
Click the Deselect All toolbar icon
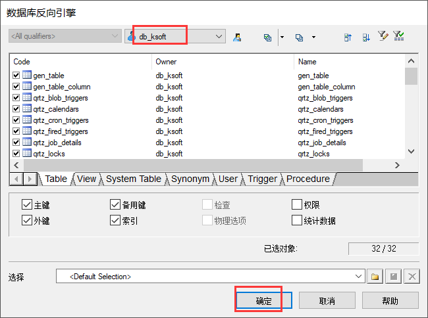point(299,37)
